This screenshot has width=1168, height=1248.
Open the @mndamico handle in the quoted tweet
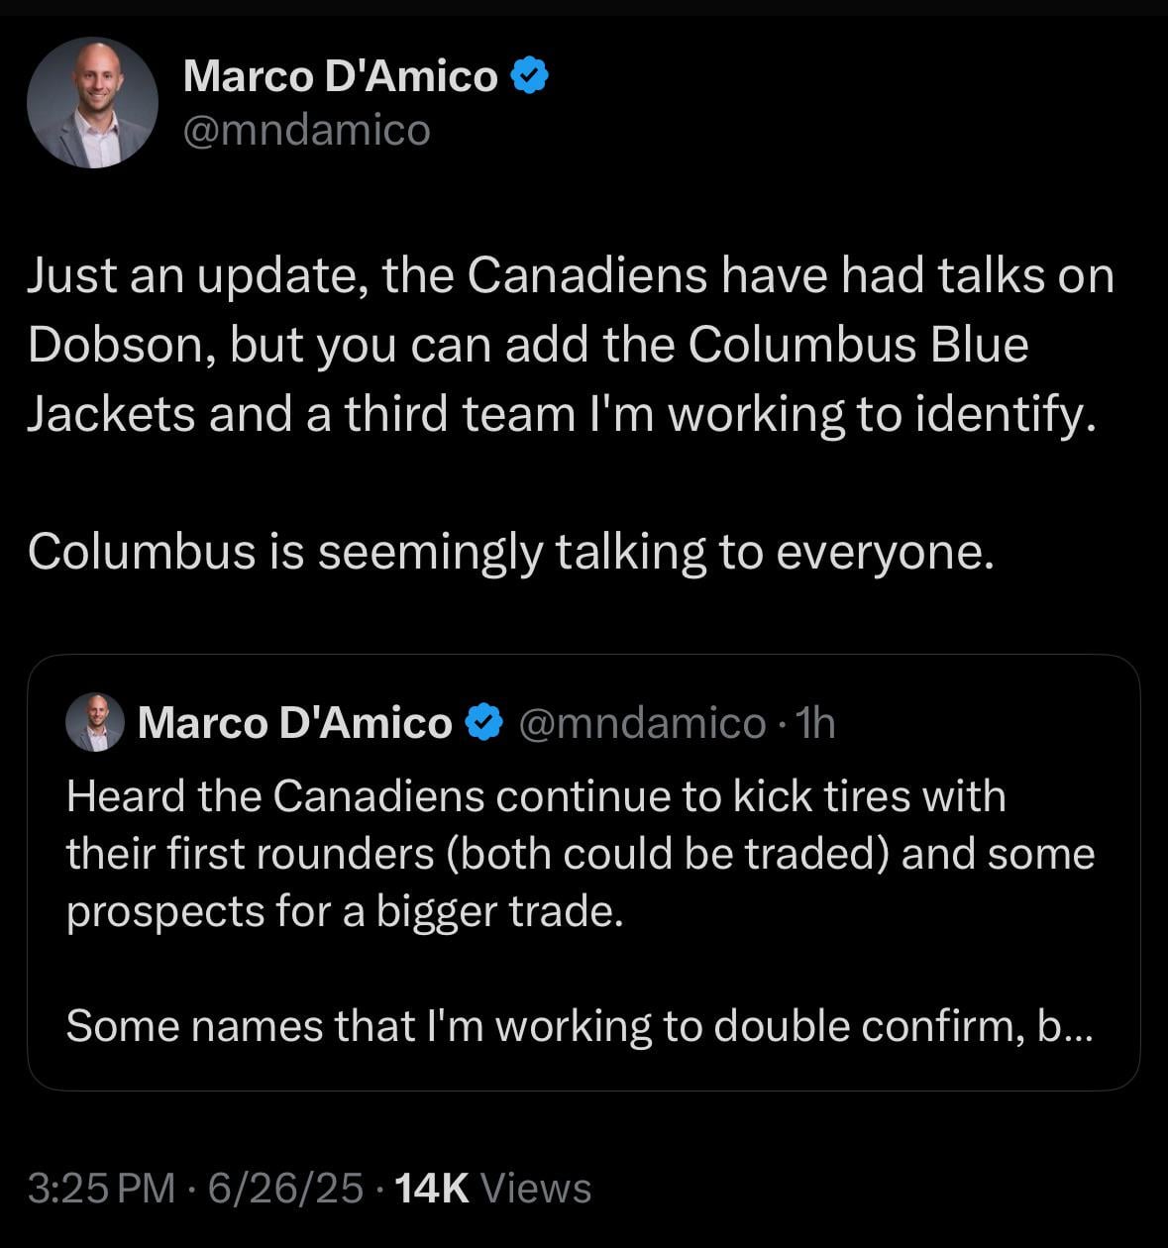pyautogui.click(x=641, y=723)
